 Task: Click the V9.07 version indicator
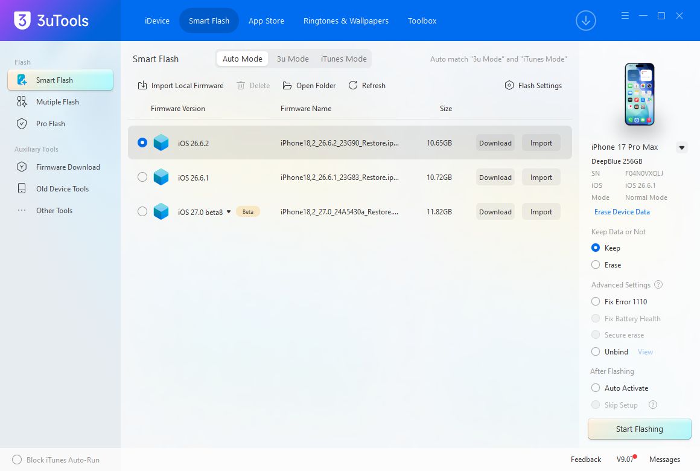(x=625, y=460)
